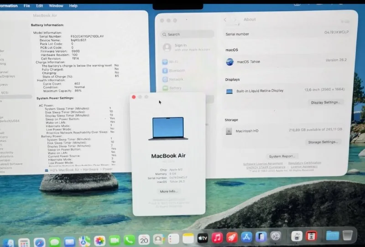Open Messages app in the Dock
This screenshot has width=365, height=247.
[x=55, y=242]
